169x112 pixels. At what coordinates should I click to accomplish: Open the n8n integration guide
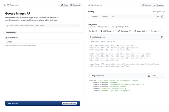155,31
